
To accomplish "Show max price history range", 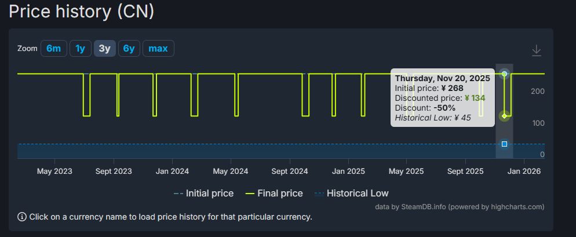I will coord(158,49).
